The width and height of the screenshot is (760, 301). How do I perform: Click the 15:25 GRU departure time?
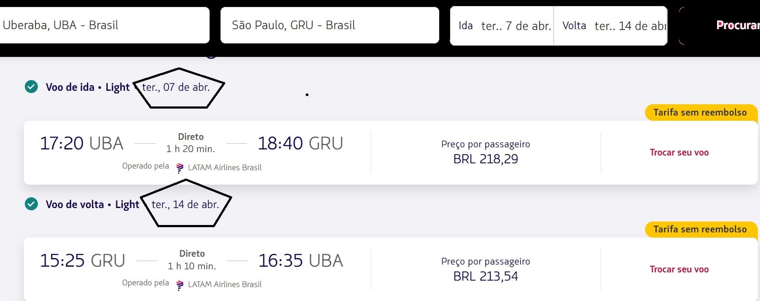coord(82,261)
